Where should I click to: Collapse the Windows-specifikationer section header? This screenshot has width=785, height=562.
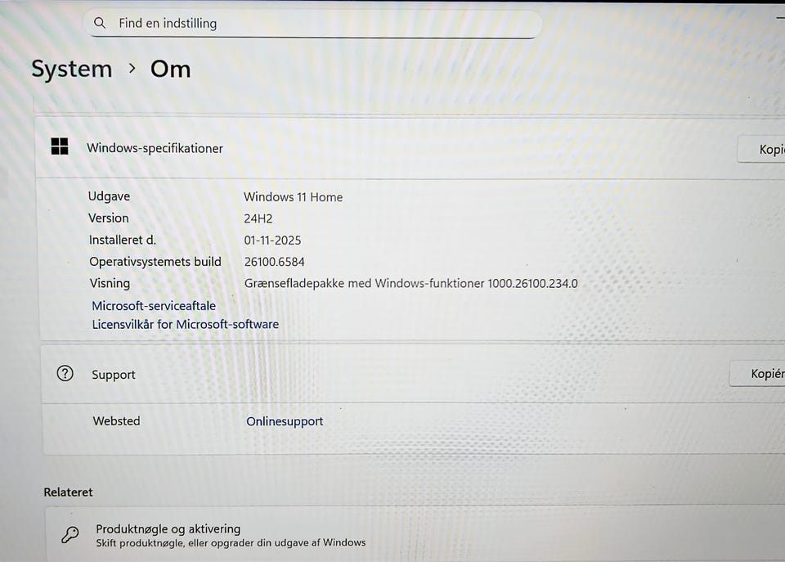(410, 148)
